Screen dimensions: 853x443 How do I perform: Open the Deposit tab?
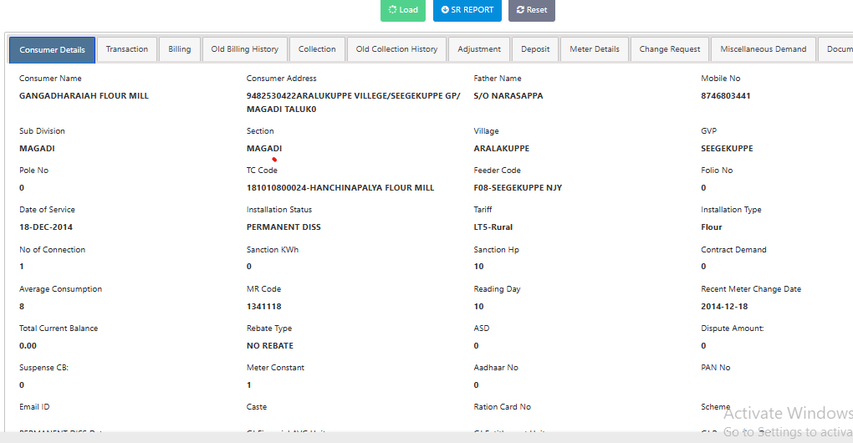(x=535, y=49)
